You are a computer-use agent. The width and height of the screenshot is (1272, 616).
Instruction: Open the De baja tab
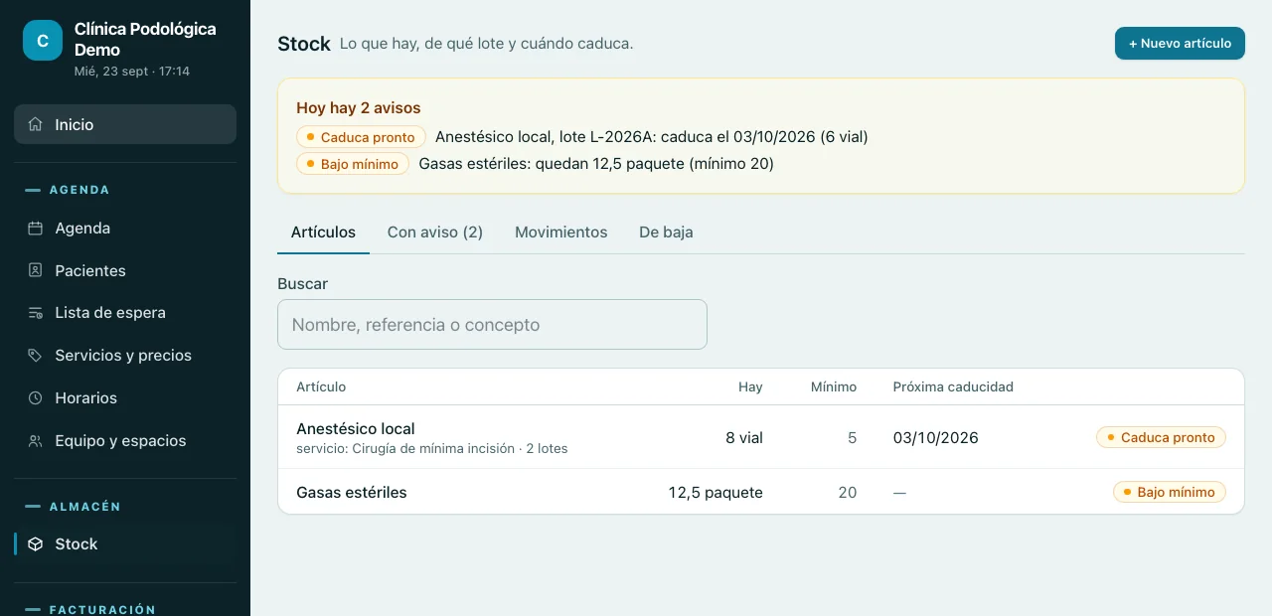tap(666, 232)
